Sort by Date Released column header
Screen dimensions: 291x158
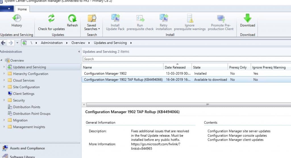tap(177, 67)
